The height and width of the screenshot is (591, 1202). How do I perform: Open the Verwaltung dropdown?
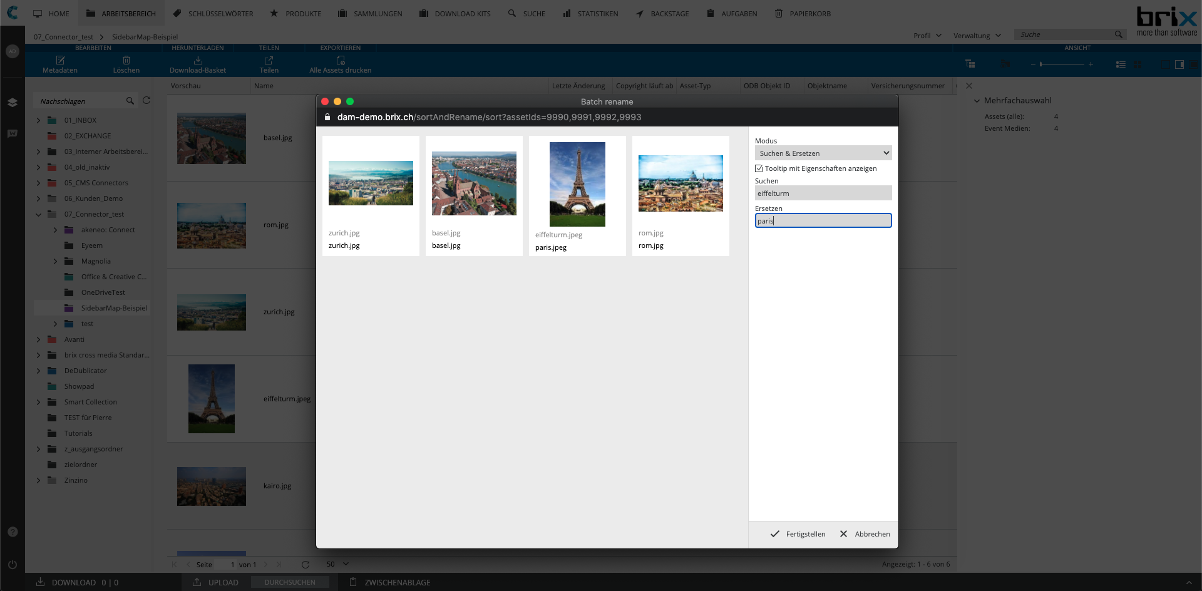tap(977, 36)
